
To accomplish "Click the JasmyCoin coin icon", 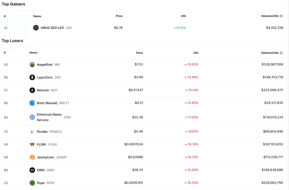I will [x=32, y=157].
